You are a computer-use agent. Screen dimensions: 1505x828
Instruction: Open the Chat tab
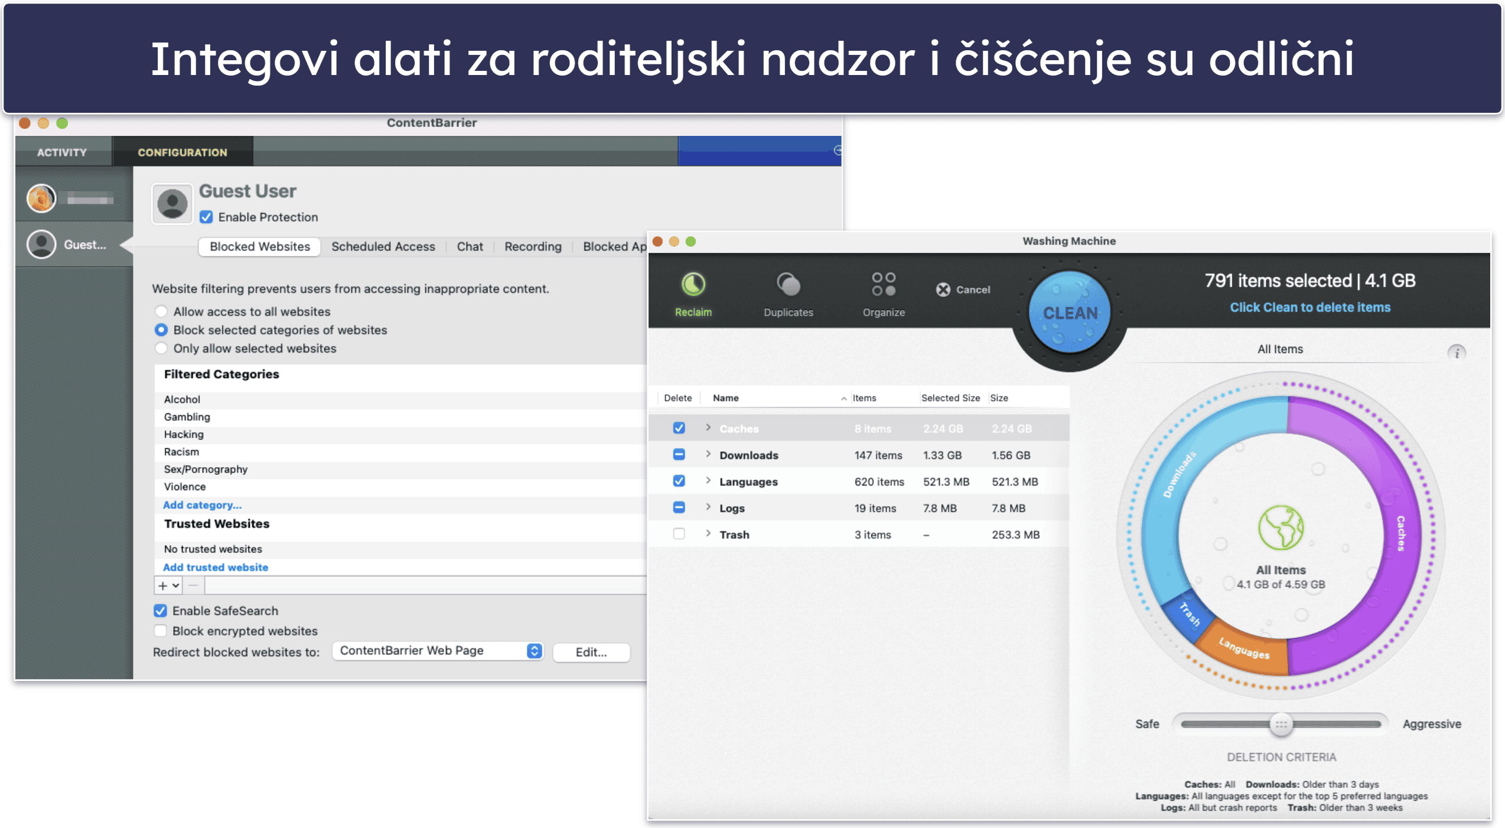click(470, 247)
